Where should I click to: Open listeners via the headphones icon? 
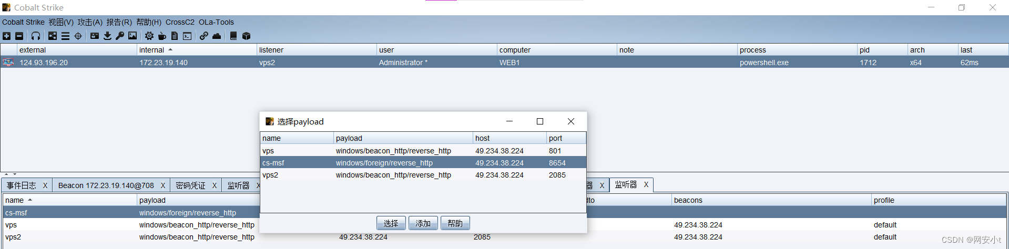(x=36, y=36)
